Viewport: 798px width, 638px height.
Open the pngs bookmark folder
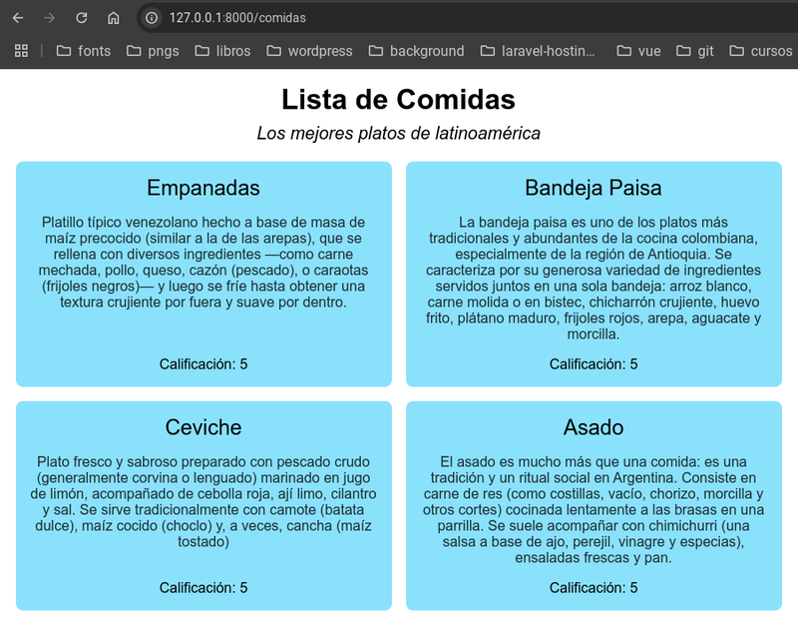153,51
